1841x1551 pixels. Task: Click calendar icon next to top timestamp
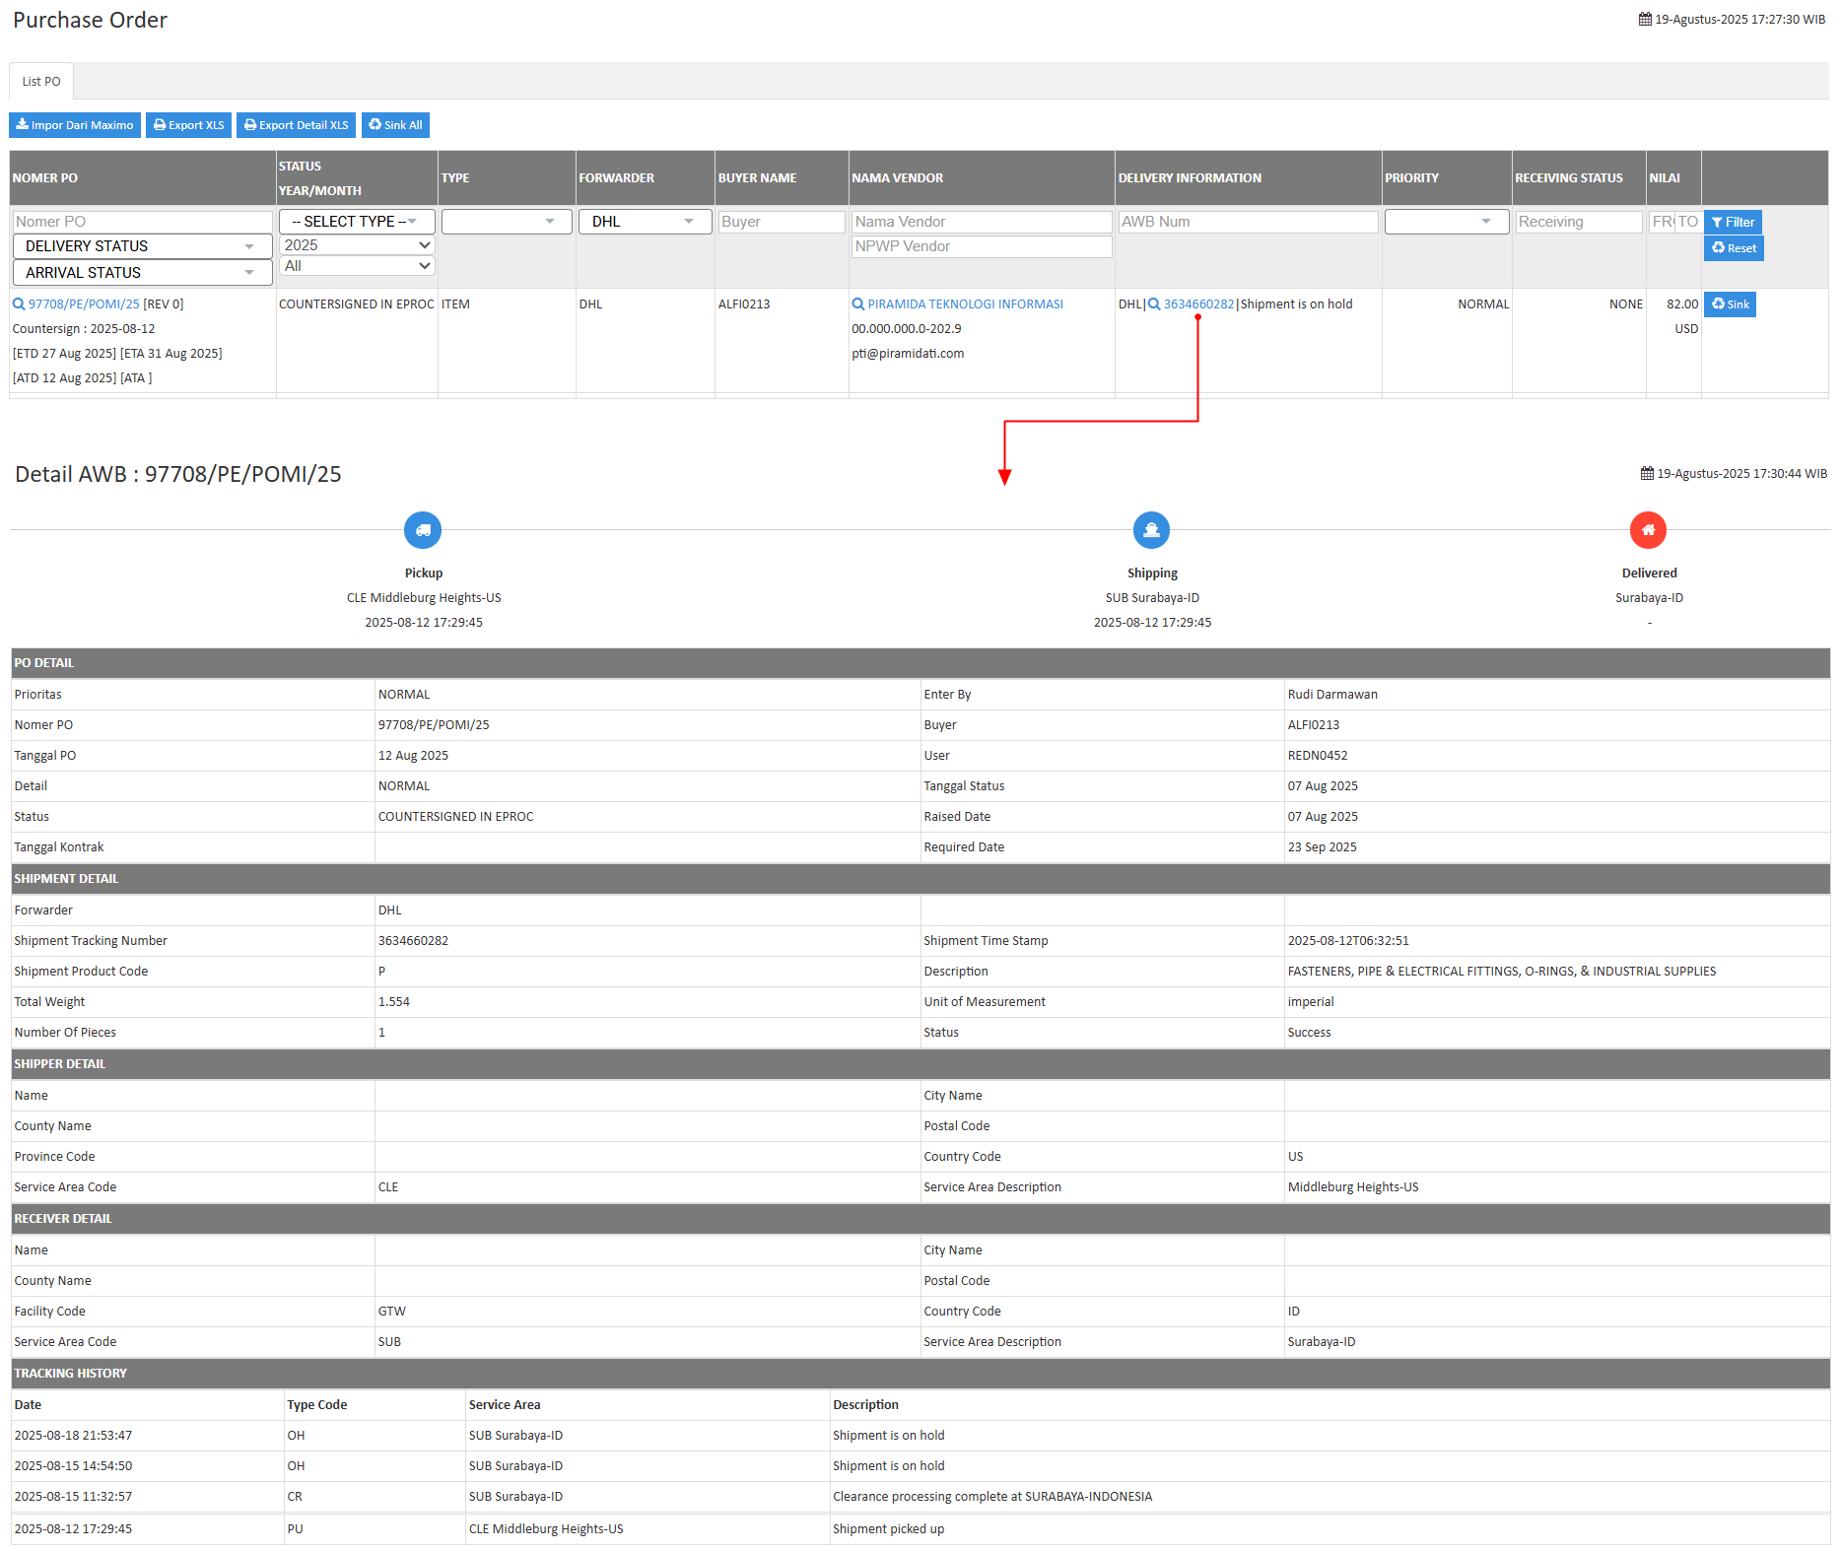(1645, 20)
